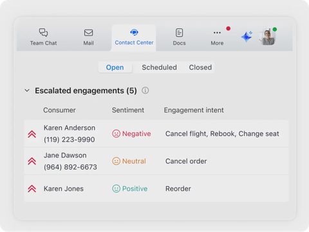Switch to the Open engagements filter
Image resolution: width=309 pixels, height=232 pixels.
[x=115, y=68]
